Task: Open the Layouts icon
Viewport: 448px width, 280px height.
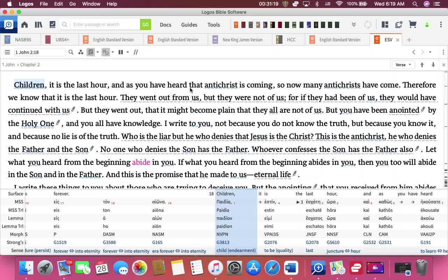Action: pyautogui.click(x=385, y=24)
